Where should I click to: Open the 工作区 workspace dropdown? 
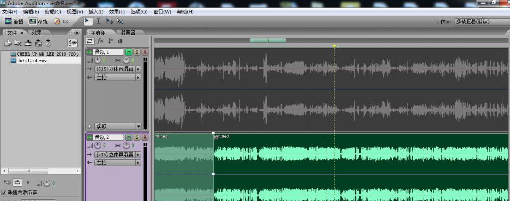point(482,22)
